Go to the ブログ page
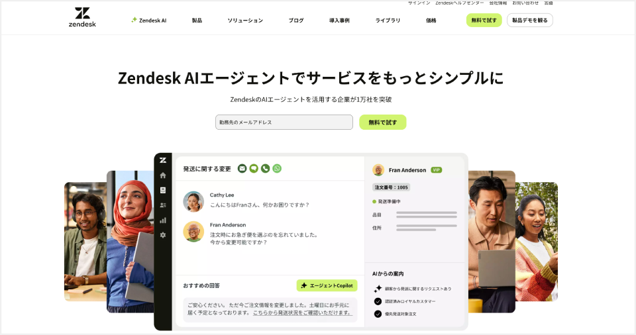Screen dimensions: 636x335 point(296,21)
